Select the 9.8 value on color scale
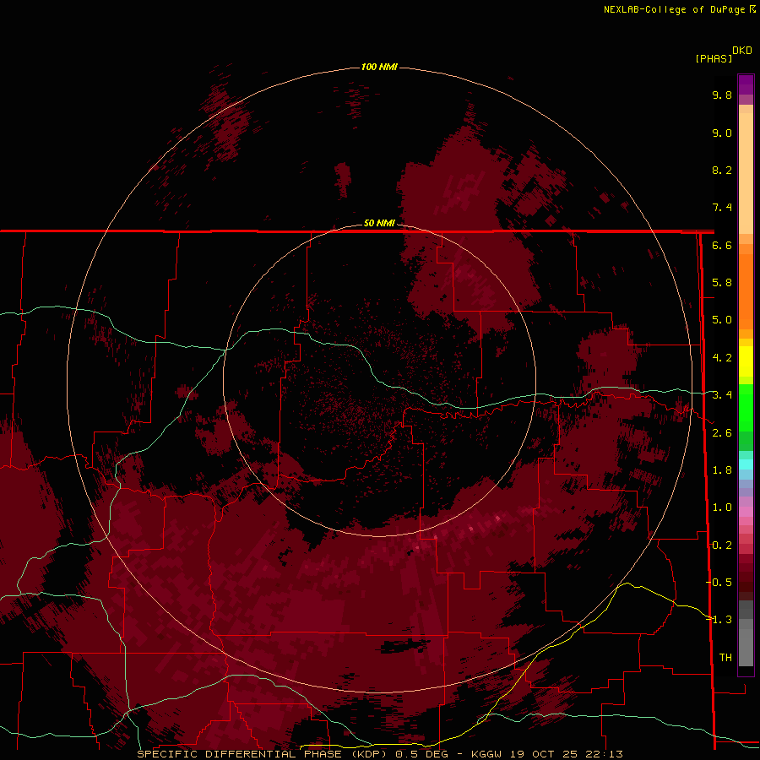The width and height of the screenshot is (760, 760). [722, 95]
